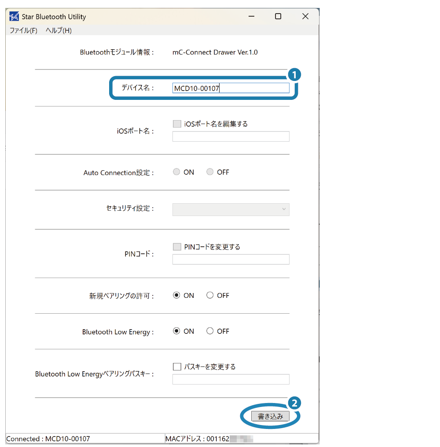440x447 pixels.
Task: Open the ファイル(F) menu
Action: point(23,30)
